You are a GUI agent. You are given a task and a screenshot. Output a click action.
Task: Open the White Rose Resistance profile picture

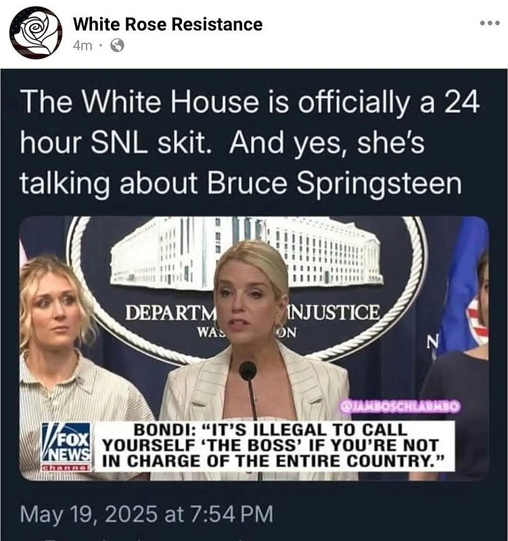point(36,32)
